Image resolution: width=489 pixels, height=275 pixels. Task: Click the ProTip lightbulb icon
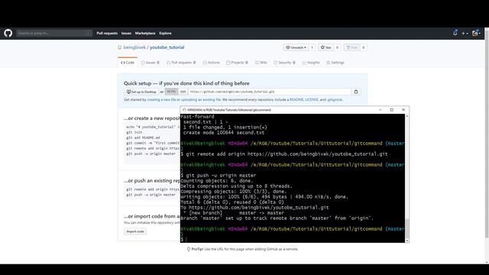click(189, 249)
